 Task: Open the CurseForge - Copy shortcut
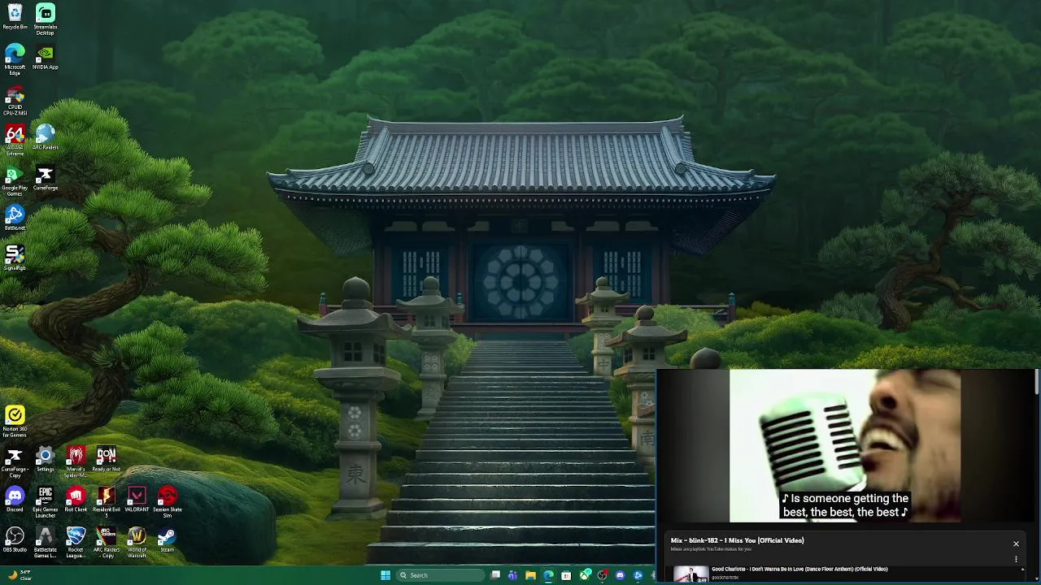[x=15, y=462]
